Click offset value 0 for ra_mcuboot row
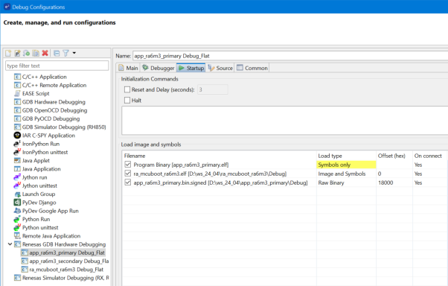Viewport: 448px width, 286px height. pos(380,174)
